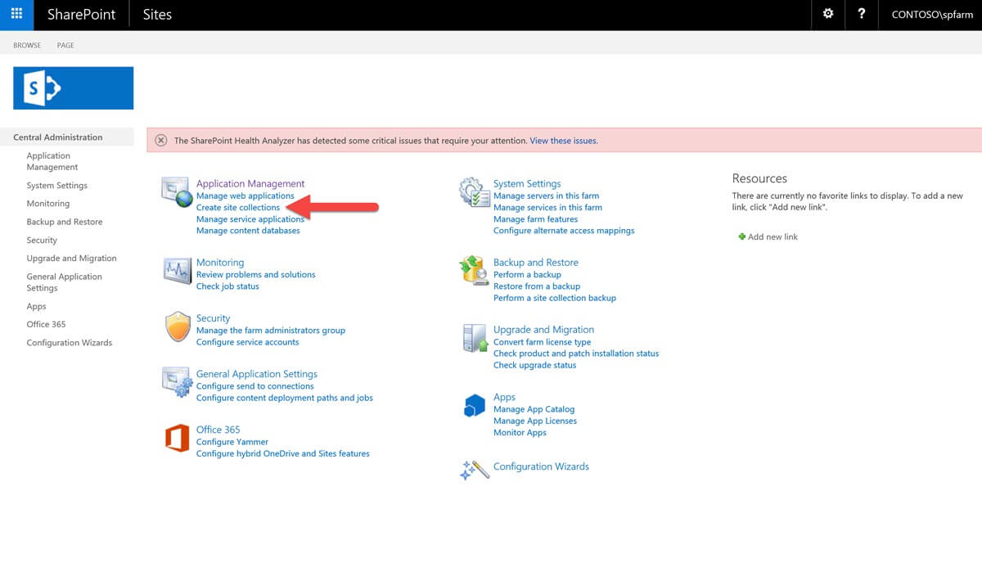
Task: Click Manage farm features link
Action: [x=535, y=219]
